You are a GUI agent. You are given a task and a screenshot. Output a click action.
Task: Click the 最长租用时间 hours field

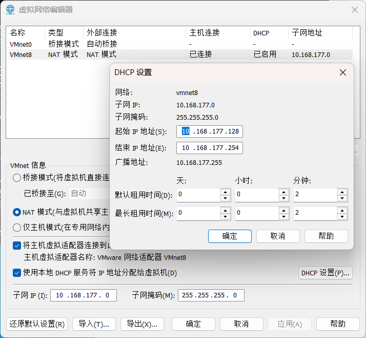257,214
